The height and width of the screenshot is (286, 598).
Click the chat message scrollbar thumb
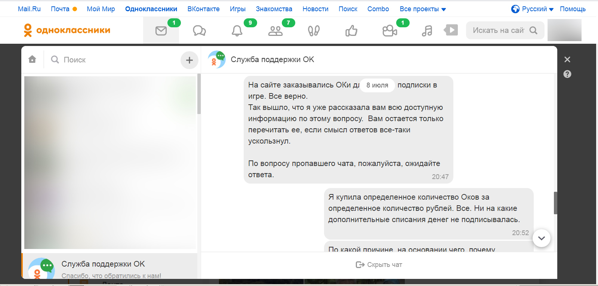click(555, 203)
